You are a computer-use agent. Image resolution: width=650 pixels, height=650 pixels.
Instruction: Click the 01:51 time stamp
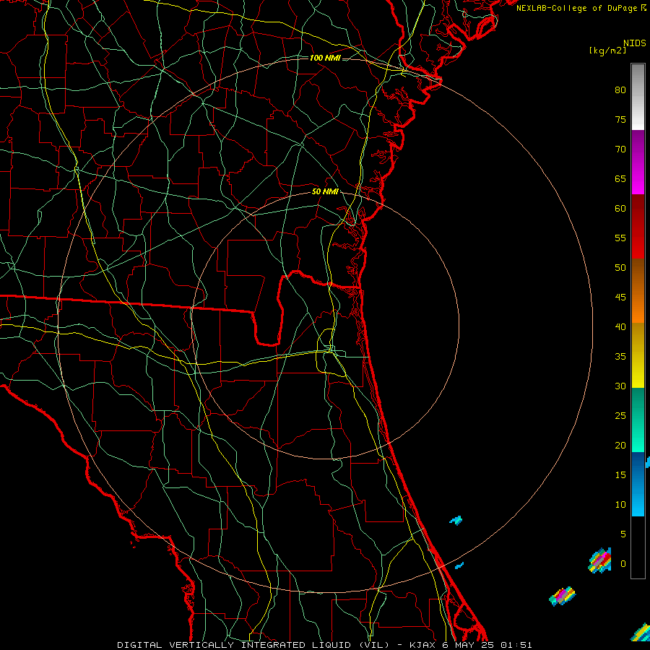(x=516, y=645)
